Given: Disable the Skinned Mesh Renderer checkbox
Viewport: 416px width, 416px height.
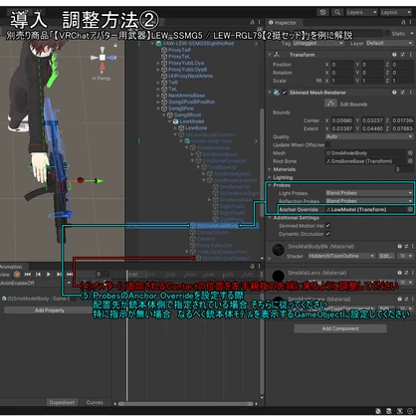Looking at the screenshot, I should [285, 93].
